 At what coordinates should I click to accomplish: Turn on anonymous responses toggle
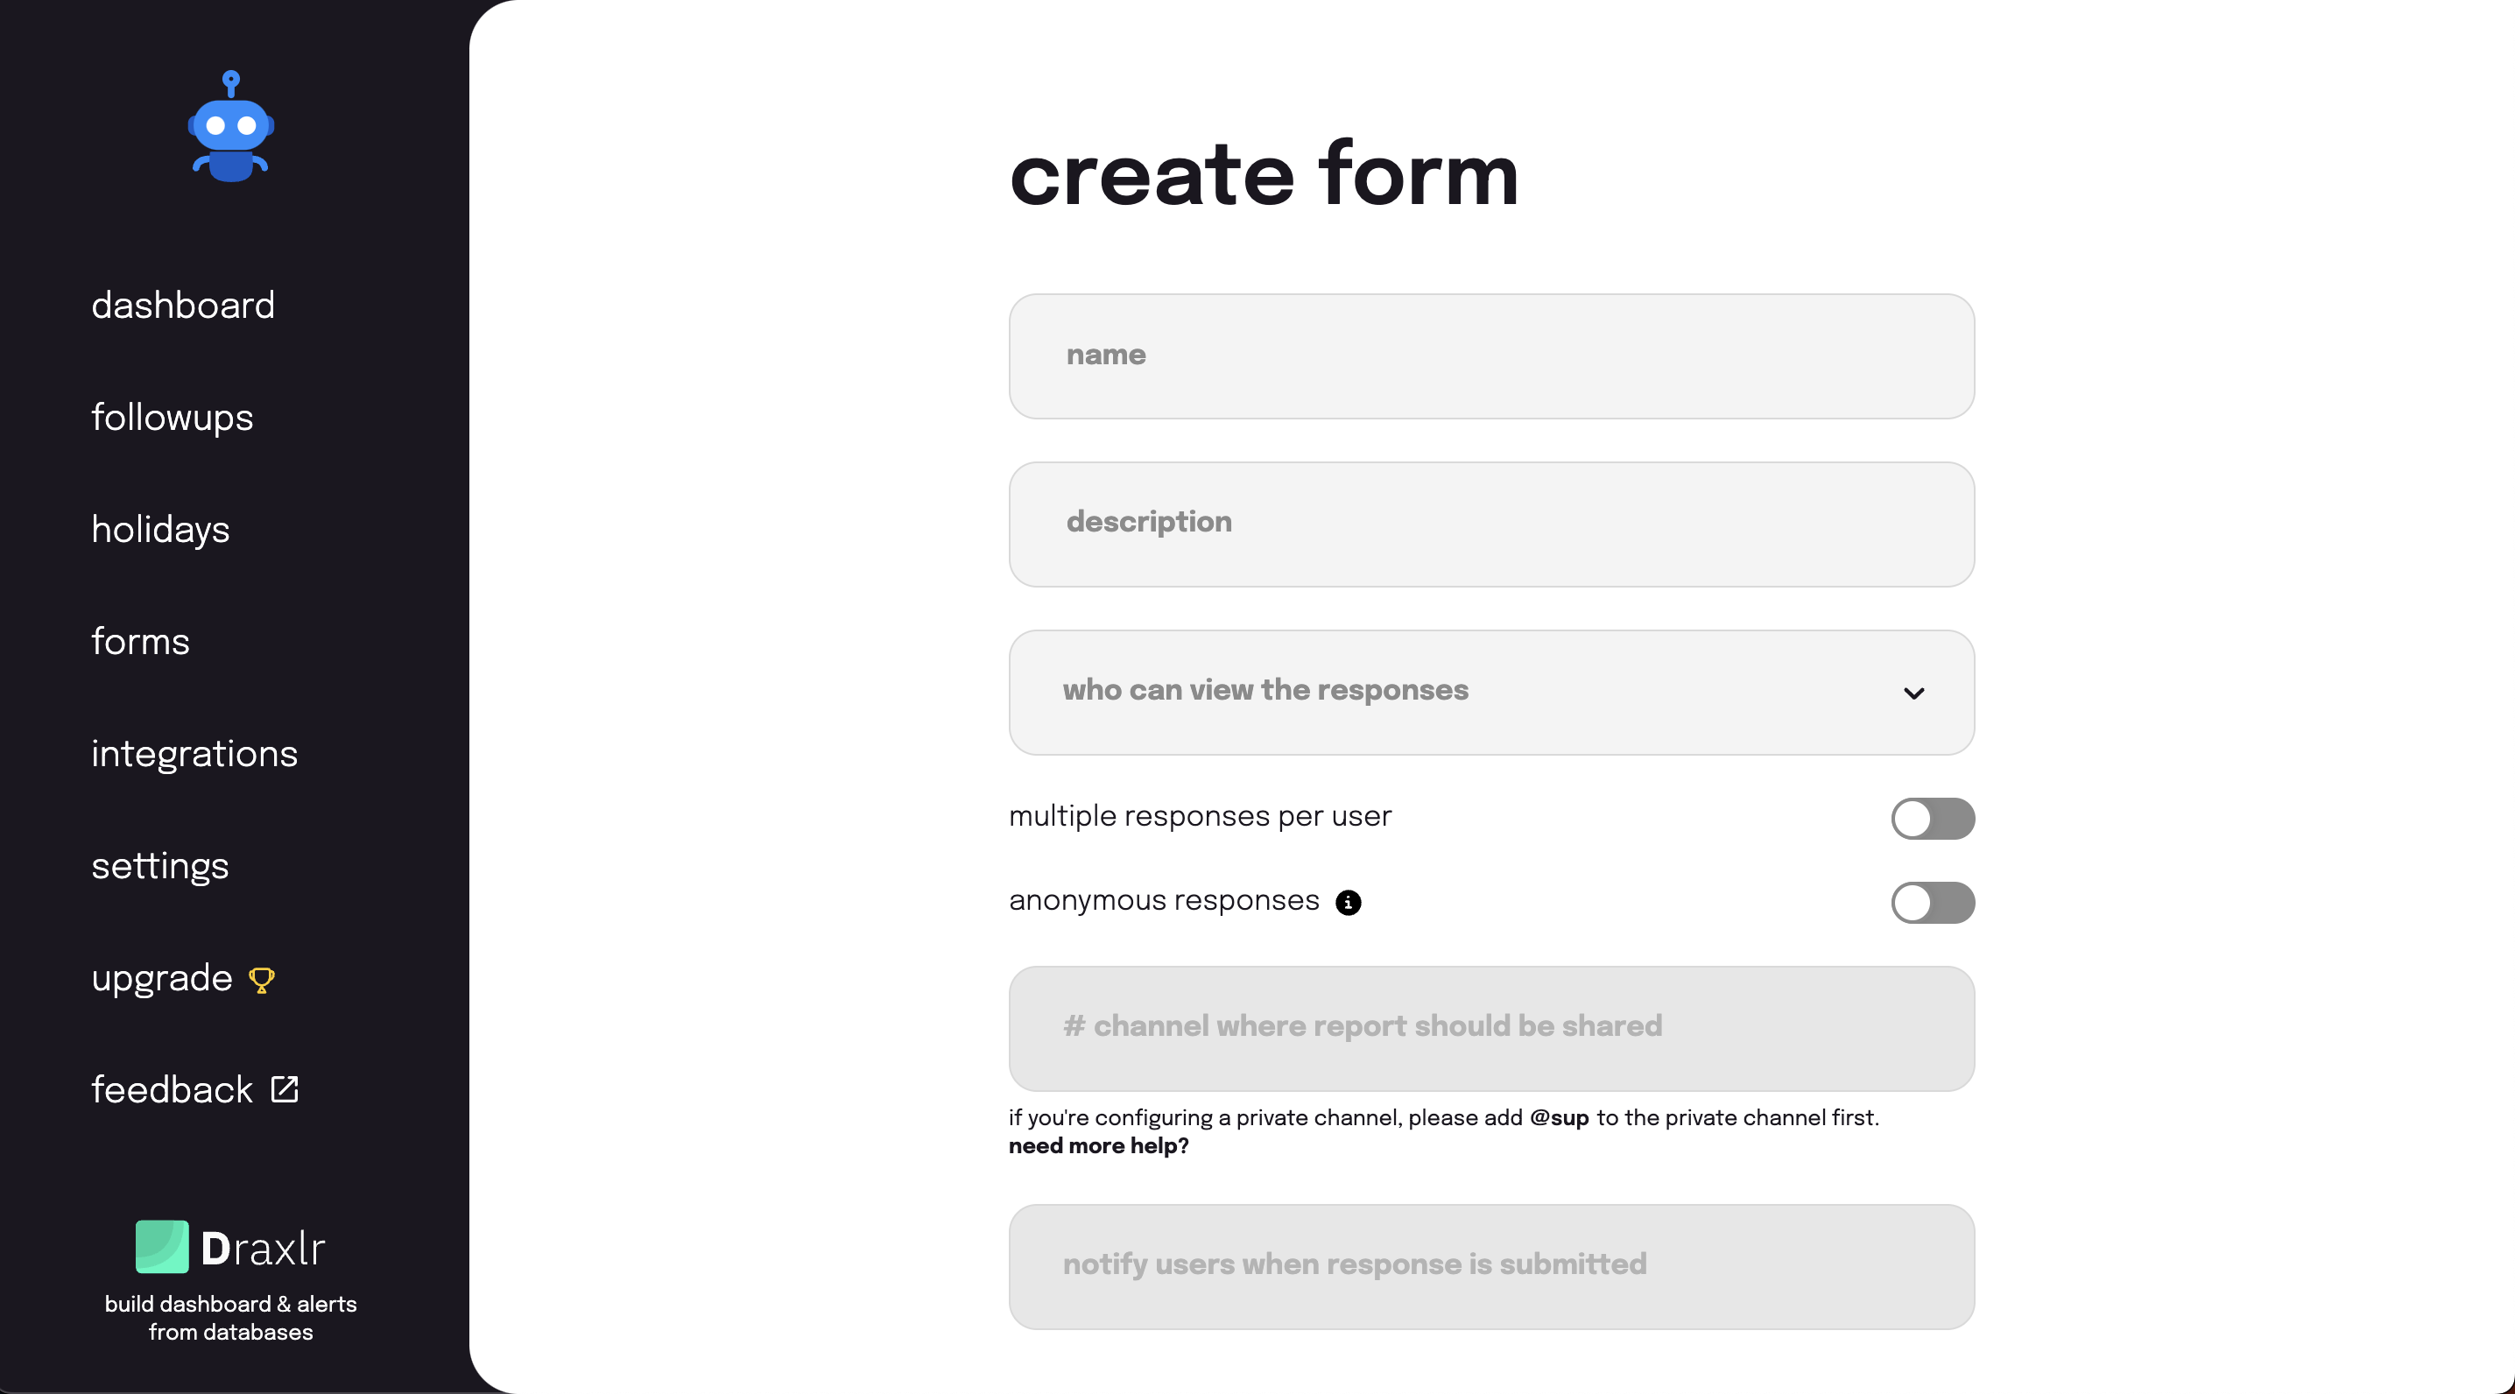(x=1932, y=902)
